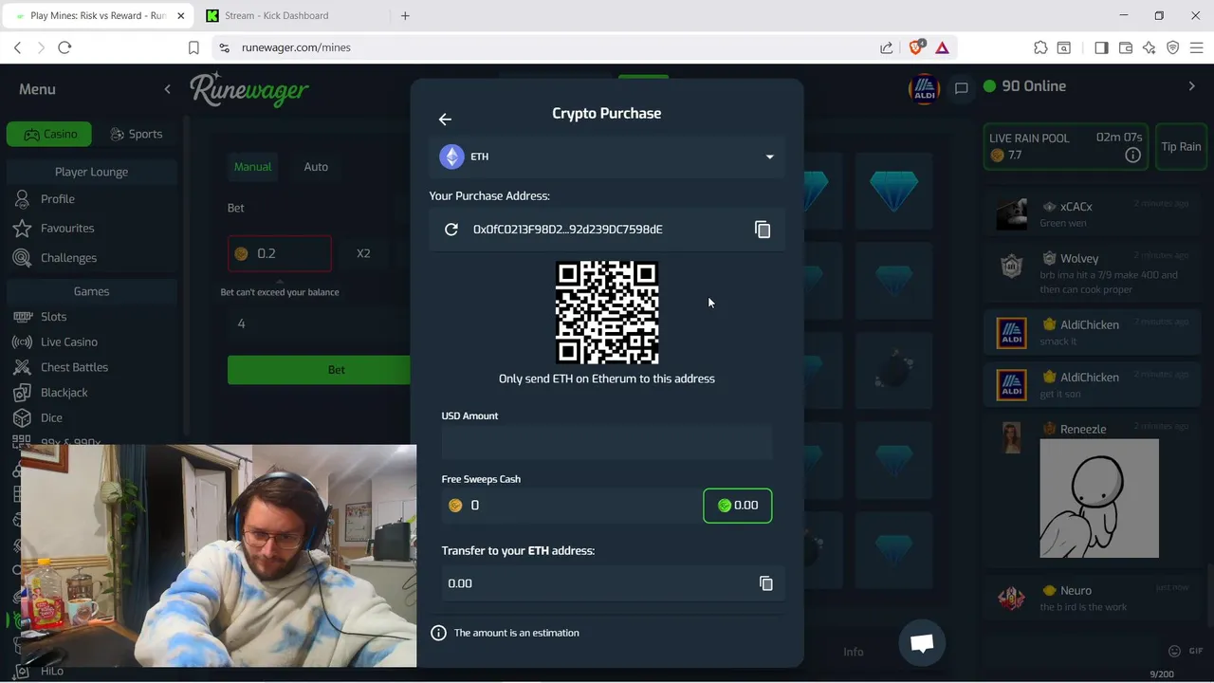Open Neuro's chat profile

pos(1076,591)
